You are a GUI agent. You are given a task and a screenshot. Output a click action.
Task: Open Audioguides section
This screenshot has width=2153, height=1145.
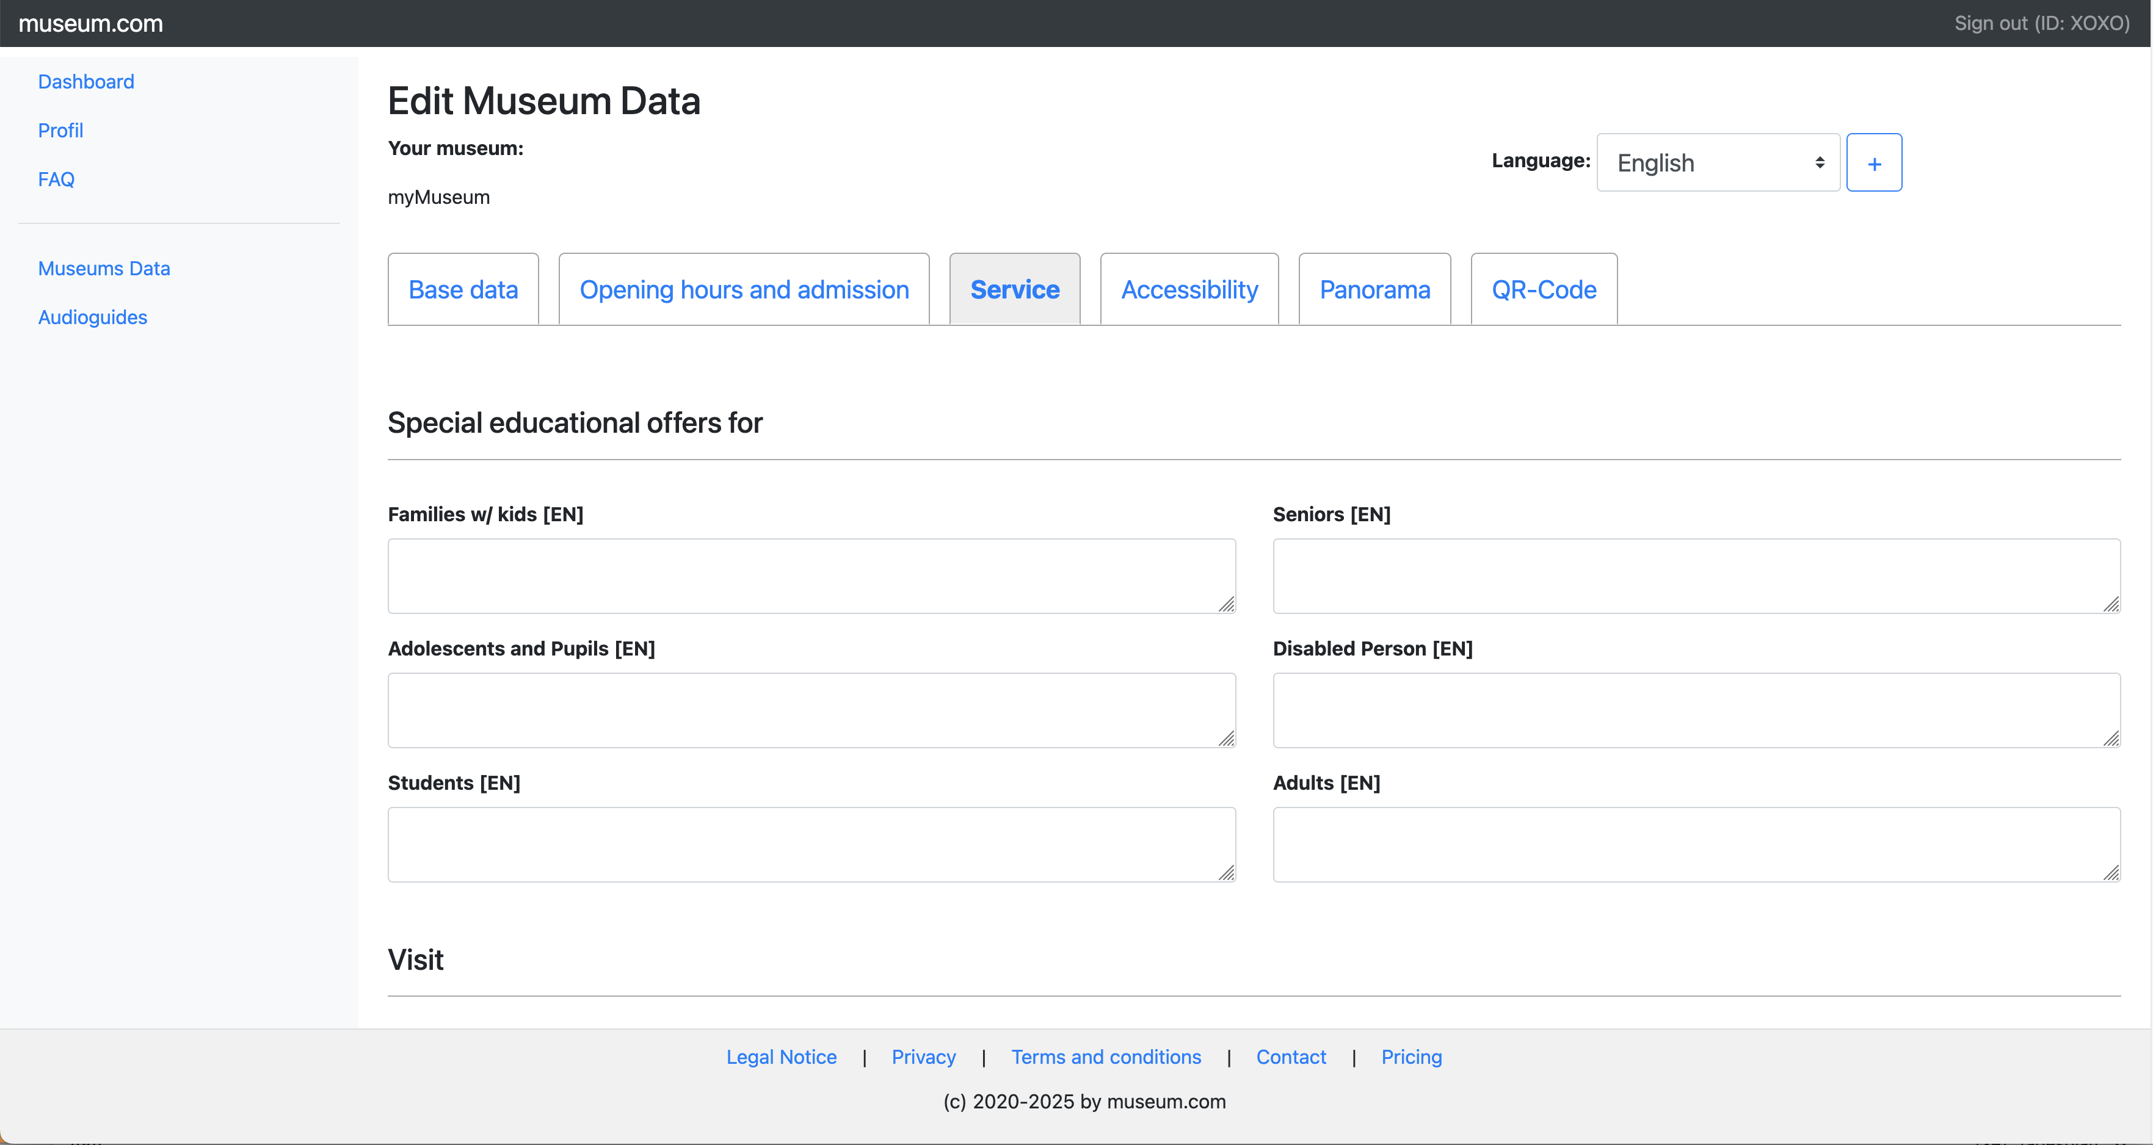pyautogui.click(x=92, y=317)
